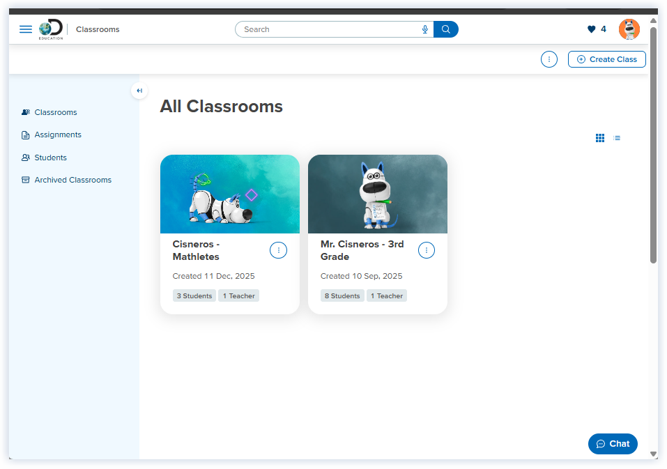667x469 pixels.
Task: Open the Classrooms page title in the top bar
Action: (98, 29)
